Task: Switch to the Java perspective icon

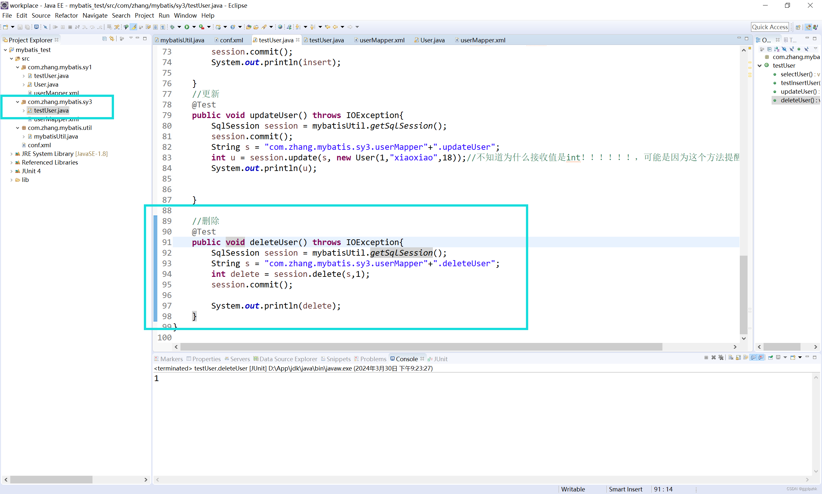Action: click(x=815, y=27)
